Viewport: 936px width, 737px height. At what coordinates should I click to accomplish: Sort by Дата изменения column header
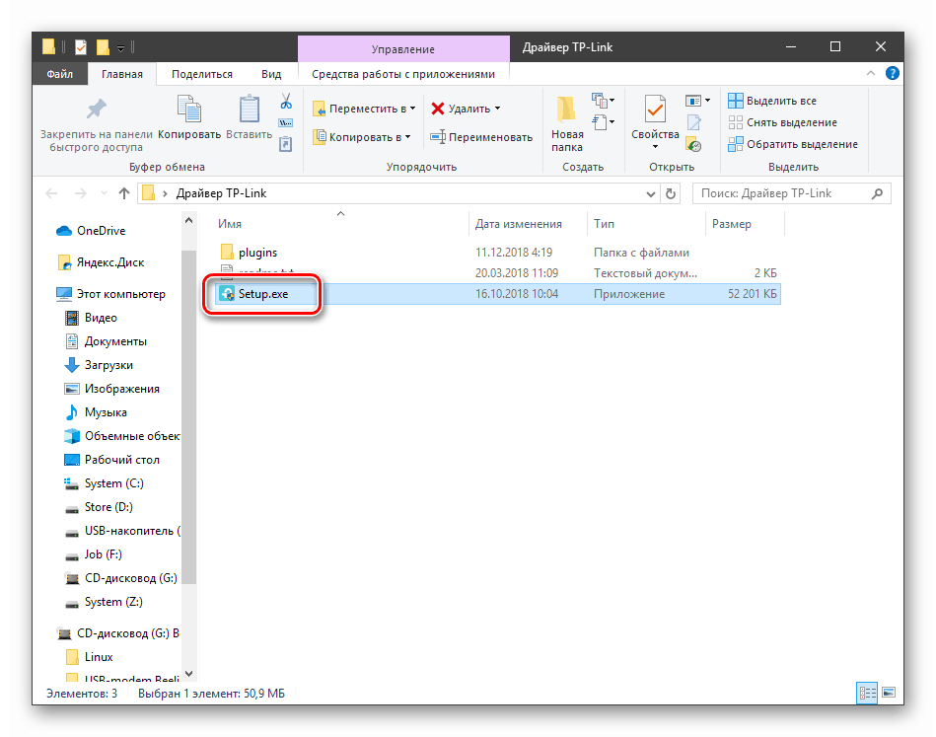pyautogui.click(x=528, y=224)
